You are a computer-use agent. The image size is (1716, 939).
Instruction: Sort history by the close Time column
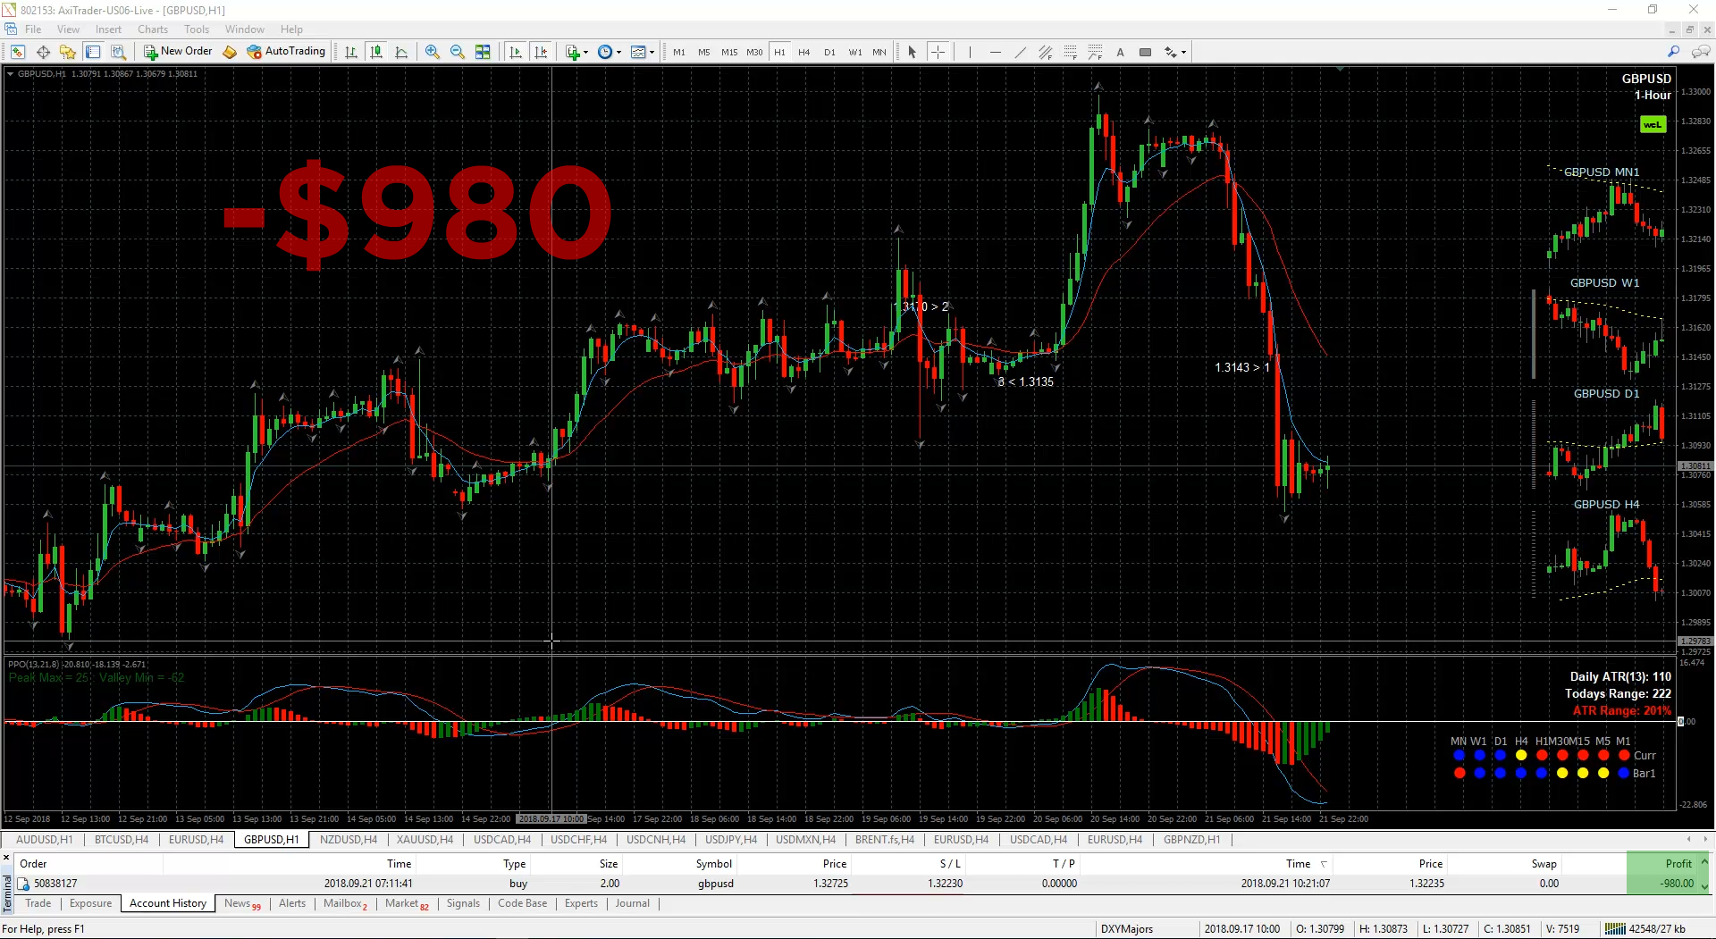(x=1298, y=863)
